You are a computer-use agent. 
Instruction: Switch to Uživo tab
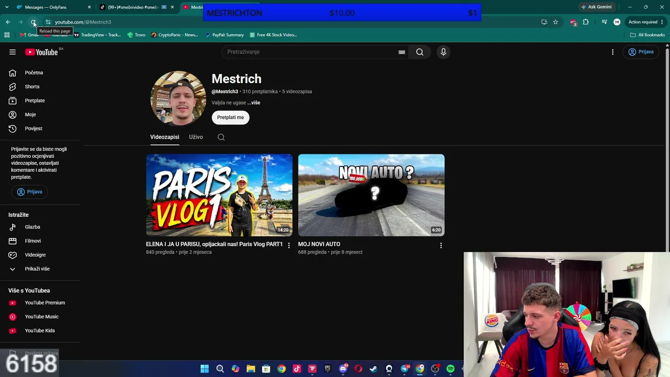196,137
